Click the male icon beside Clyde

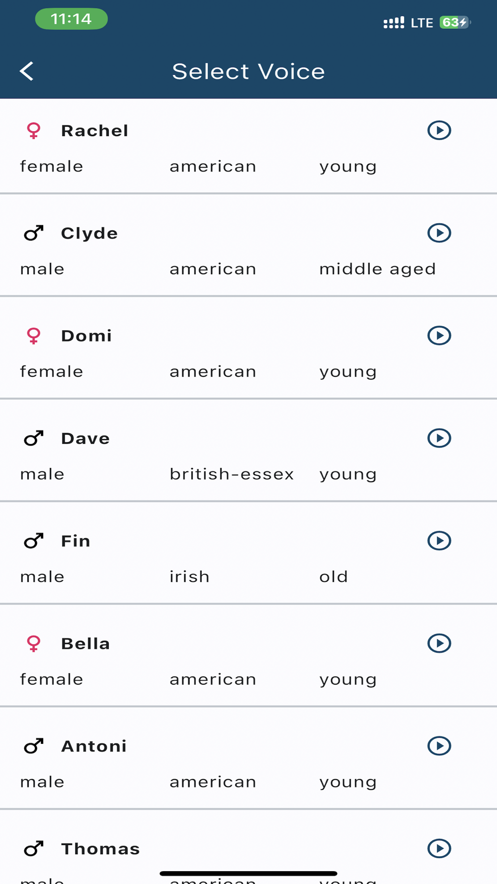tap(33, 233)
